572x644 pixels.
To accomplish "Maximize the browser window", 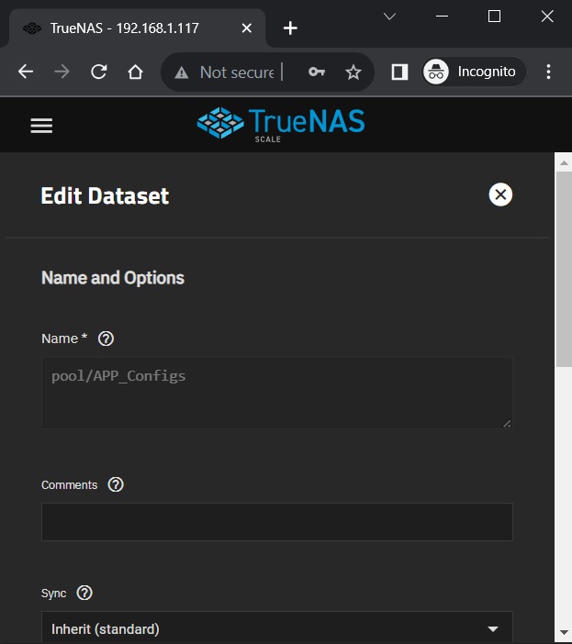I will click(x=494, y=17).
